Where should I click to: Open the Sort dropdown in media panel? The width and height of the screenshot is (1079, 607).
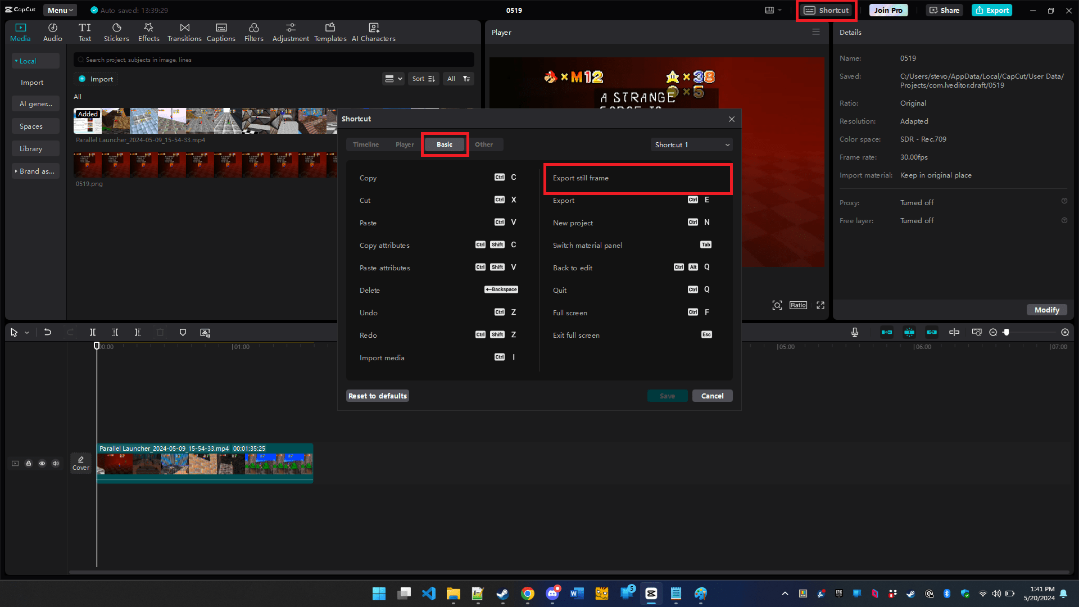pos(424,79)
